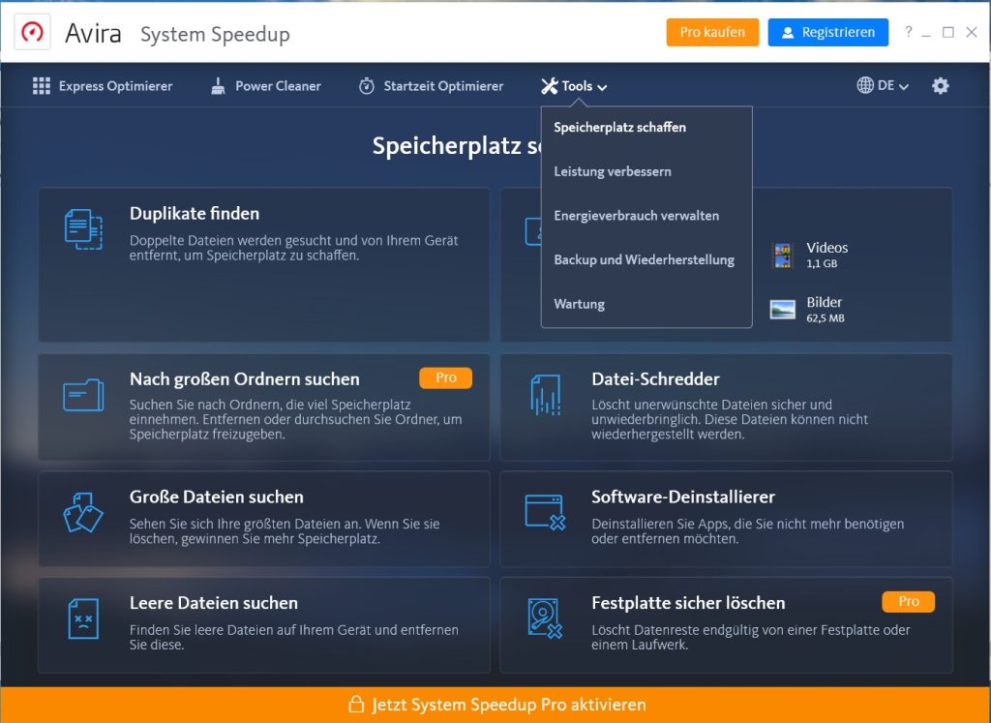The width and height of the screenshot is (991, 723).
Task: Click the Große Dateien suchen description text
Action: (285, 530)
